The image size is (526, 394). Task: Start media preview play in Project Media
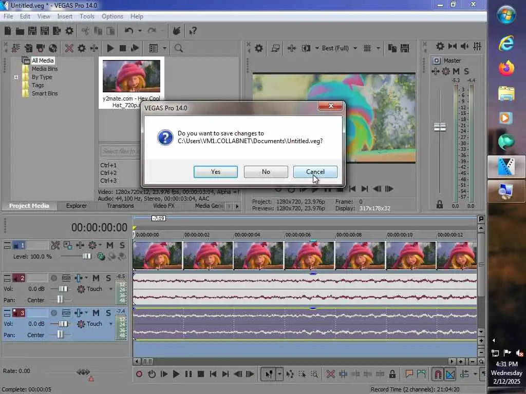[x=110, y=48]
